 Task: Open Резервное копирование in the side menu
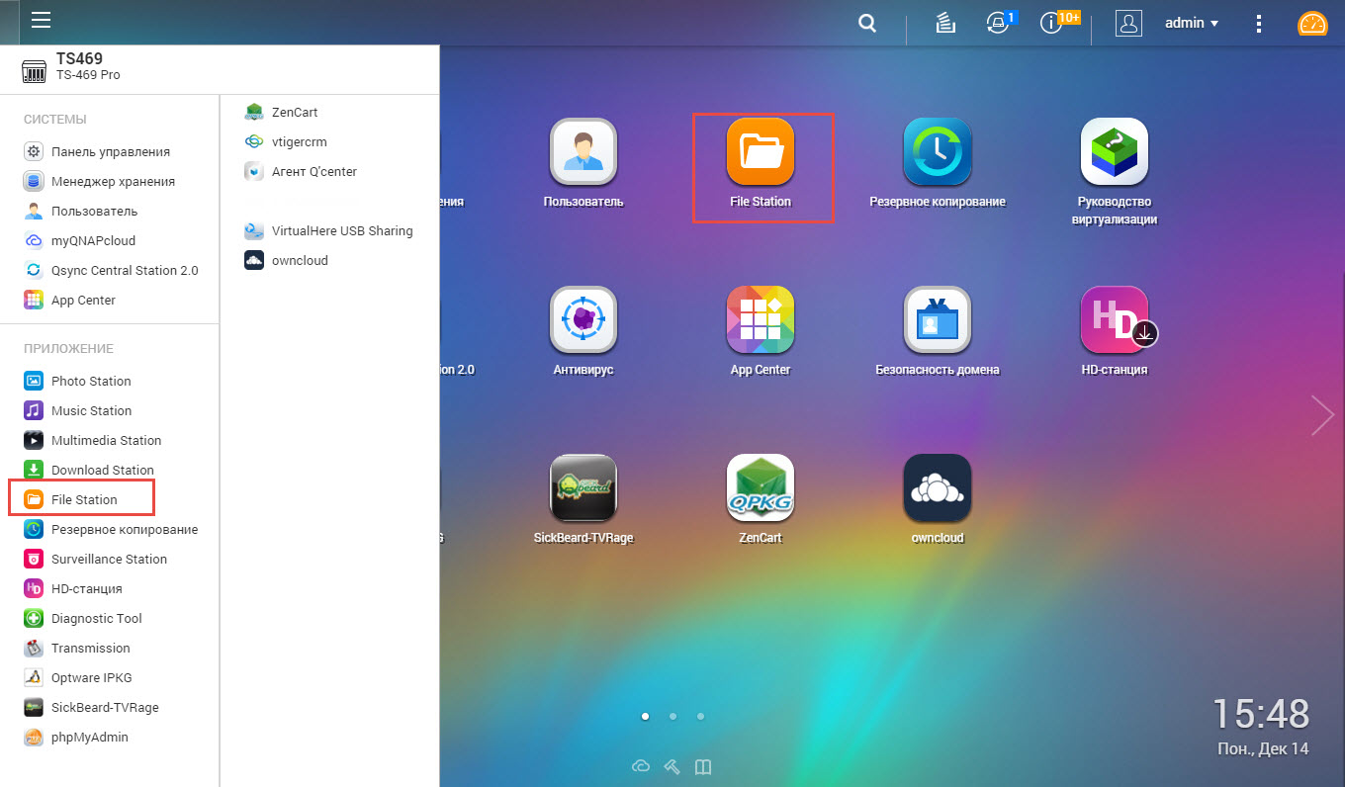(110, 529)
